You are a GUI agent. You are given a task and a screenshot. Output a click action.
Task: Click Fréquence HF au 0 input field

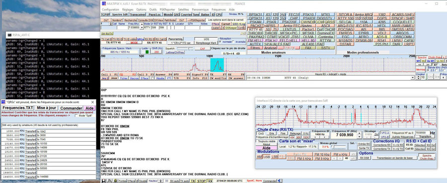pos(423,133)
